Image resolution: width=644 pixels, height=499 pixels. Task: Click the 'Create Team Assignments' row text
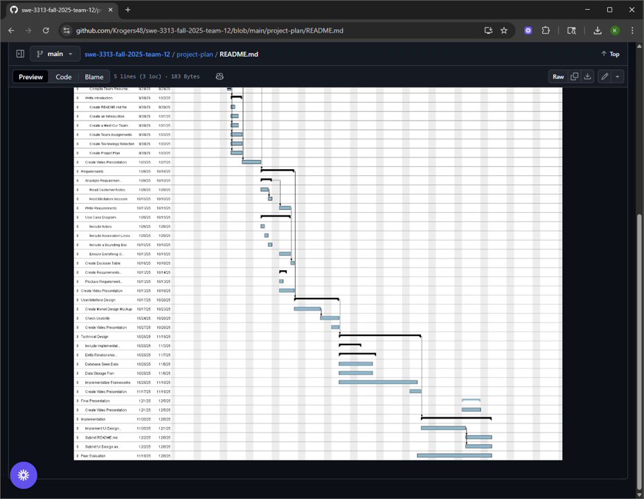(111, 134)
